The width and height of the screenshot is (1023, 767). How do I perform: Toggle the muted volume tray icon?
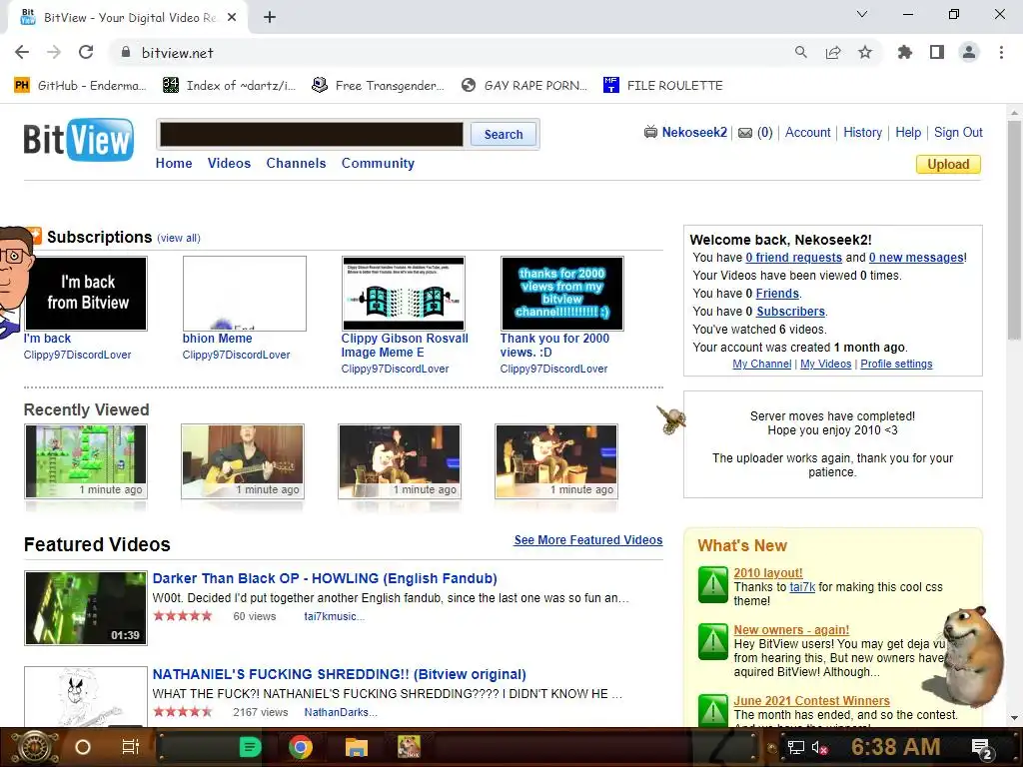point(819,747)
